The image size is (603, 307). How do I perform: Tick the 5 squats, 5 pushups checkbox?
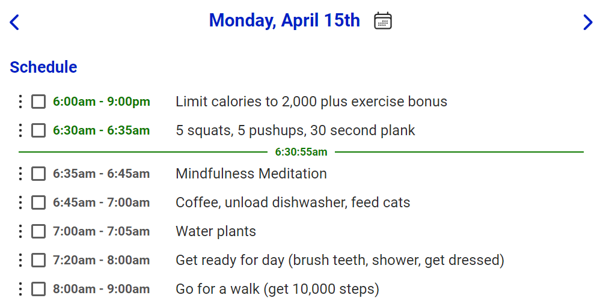[38, 130]
